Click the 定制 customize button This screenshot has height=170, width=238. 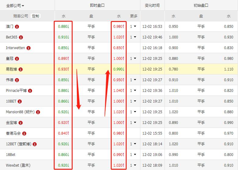click(35, 16)
